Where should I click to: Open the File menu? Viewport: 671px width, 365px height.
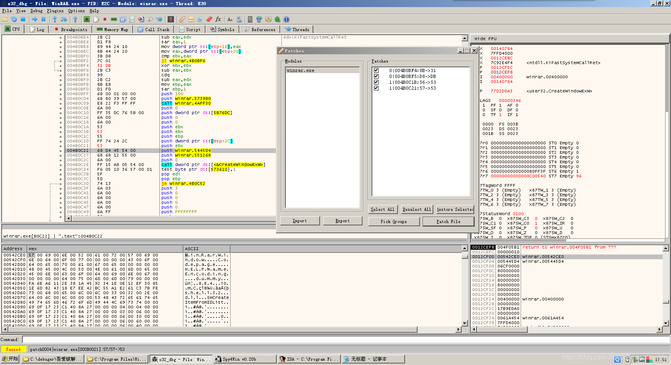(7, 11)
